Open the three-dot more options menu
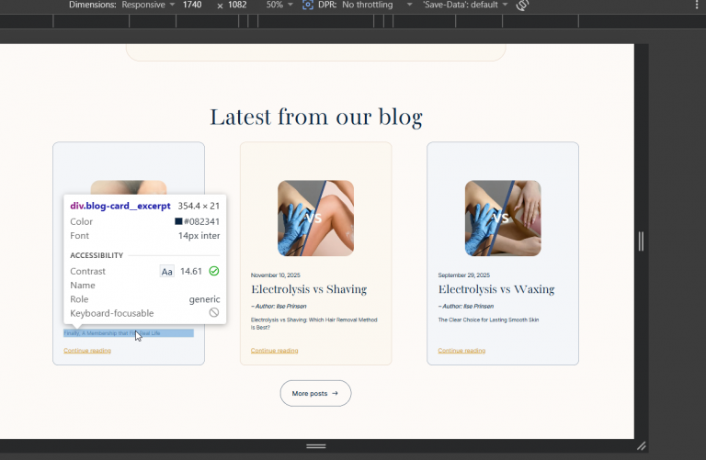Image resolution: width=706 pixels, height=460 pixels. pos(697,5)
